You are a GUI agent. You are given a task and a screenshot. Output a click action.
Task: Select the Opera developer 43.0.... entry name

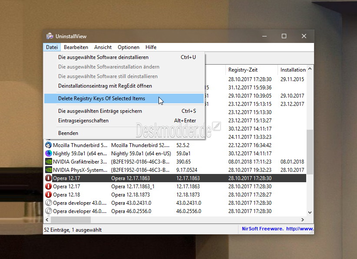pyautogui.click(x=79, y=203)
